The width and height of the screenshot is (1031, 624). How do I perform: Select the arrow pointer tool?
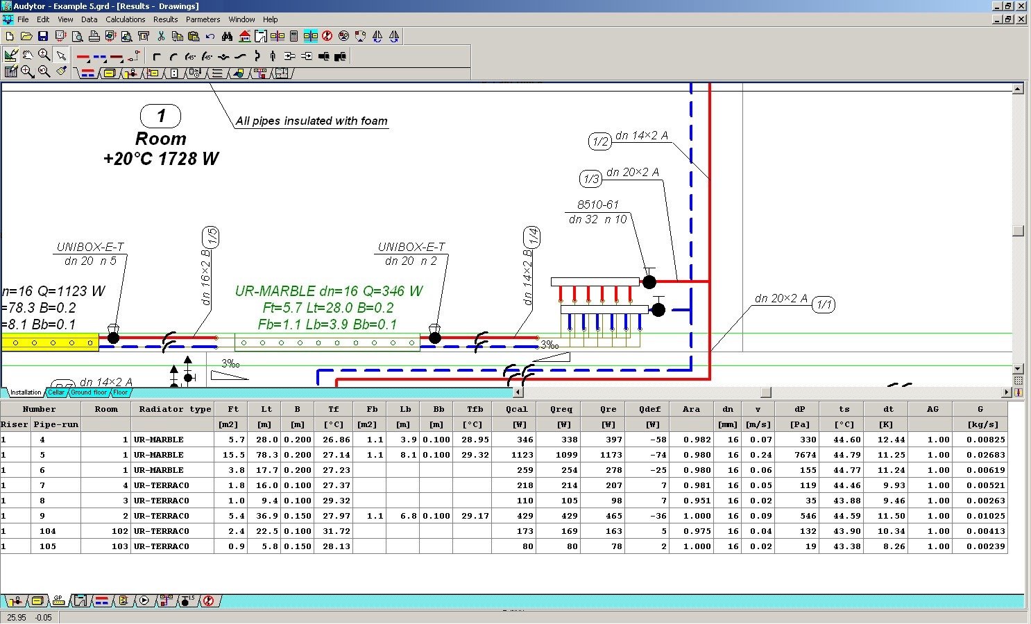coord(61,55)
